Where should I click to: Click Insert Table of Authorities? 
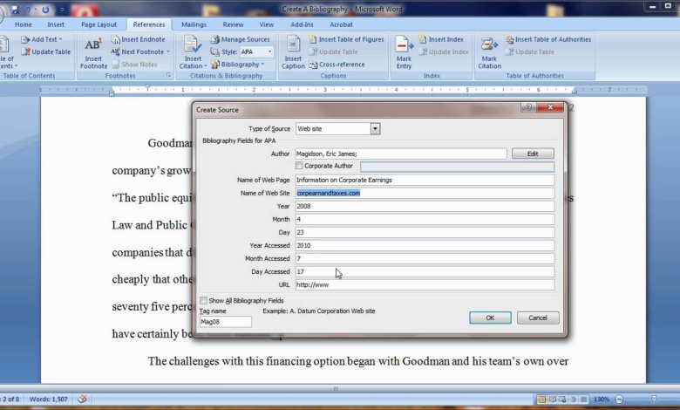(548, 39)
